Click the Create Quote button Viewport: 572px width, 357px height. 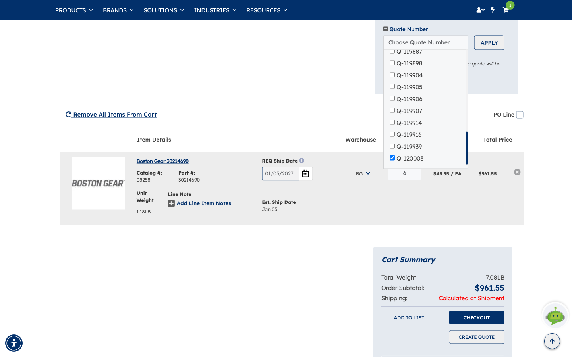coord(477,337)
